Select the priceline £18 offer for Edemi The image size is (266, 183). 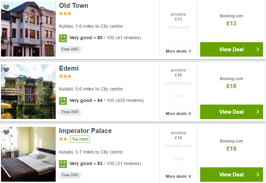pos(178,73)
